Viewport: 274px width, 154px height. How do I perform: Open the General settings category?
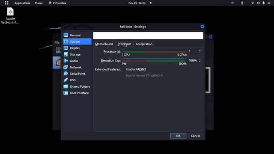coord(77,35)
